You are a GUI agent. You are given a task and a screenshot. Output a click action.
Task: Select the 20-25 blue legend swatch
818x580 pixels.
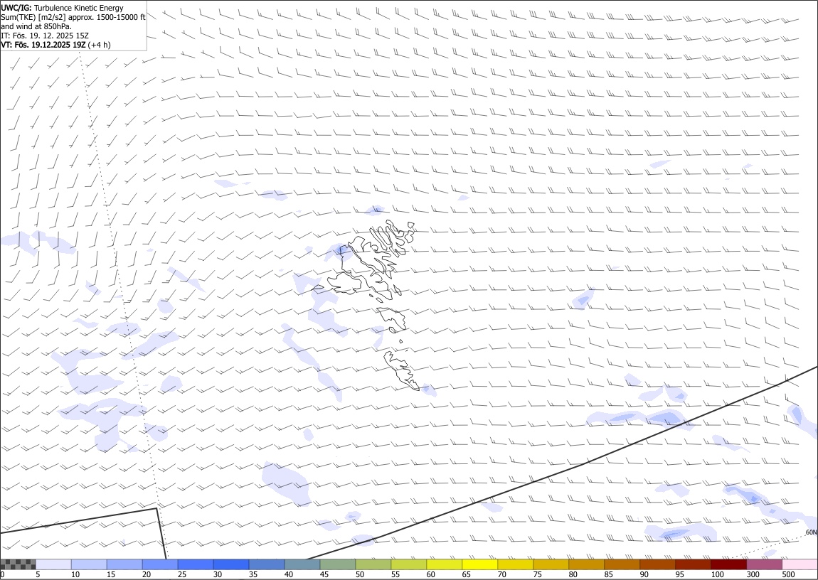[160, 564]
